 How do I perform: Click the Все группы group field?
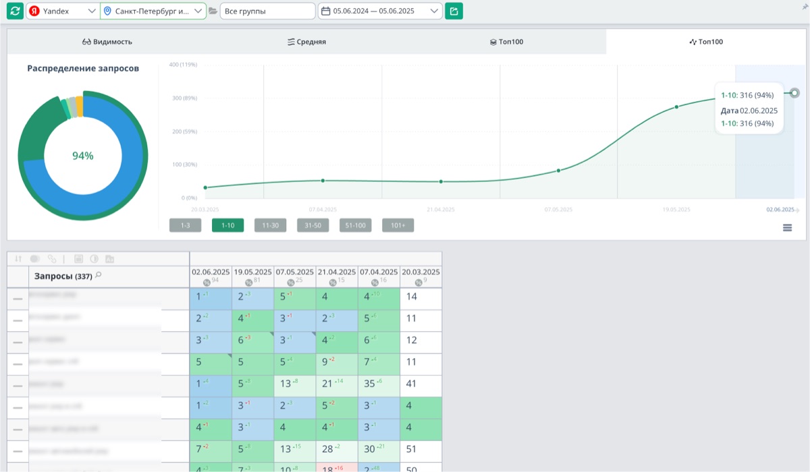click(267, 11)
